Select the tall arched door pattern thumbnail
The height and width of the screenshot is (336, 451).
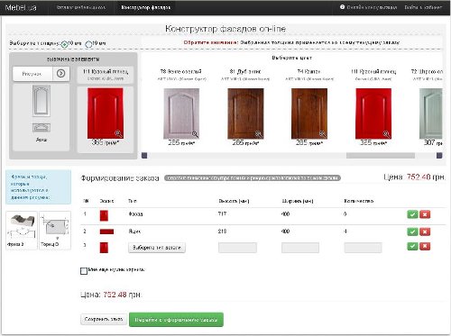pyautogui.click(x=41, y=101)
